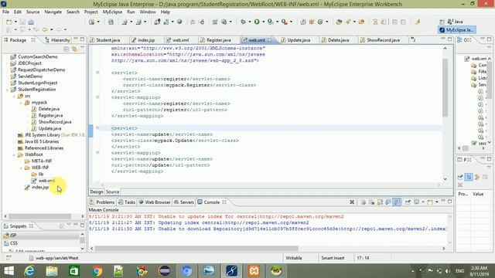Open the File menu

[x=5, y=12]
